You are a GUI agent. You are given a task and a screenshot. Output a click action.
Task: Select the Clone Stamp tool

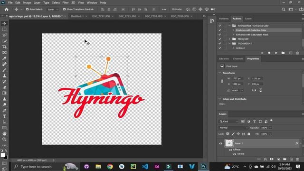[x=4, y=76]
